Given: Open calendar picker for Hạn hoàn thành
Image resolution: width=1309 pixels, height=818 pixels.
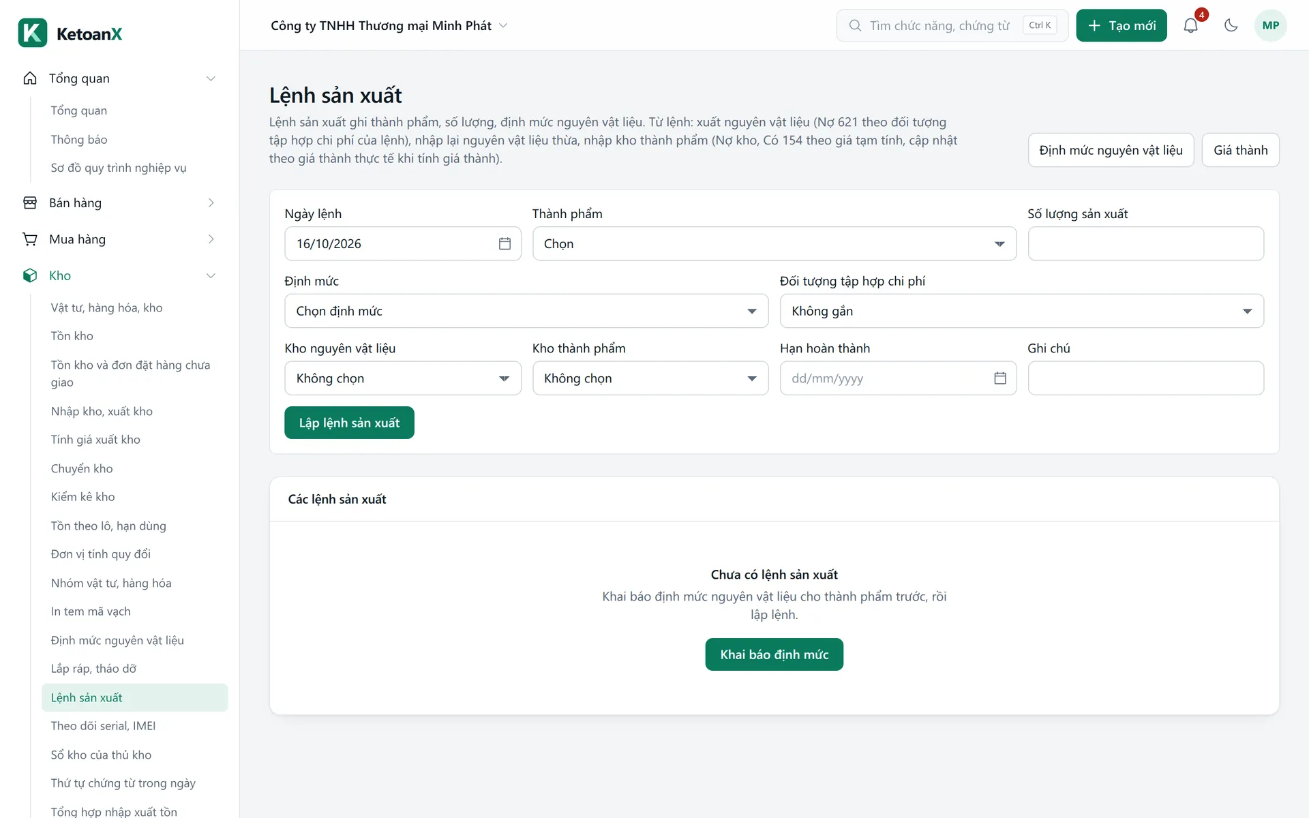Looking at the screenshot, I should (x=1000, y=378).
